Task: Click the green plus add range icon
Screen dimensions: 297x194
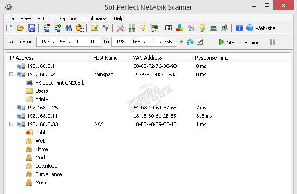Action: click(x=181, y=42)
